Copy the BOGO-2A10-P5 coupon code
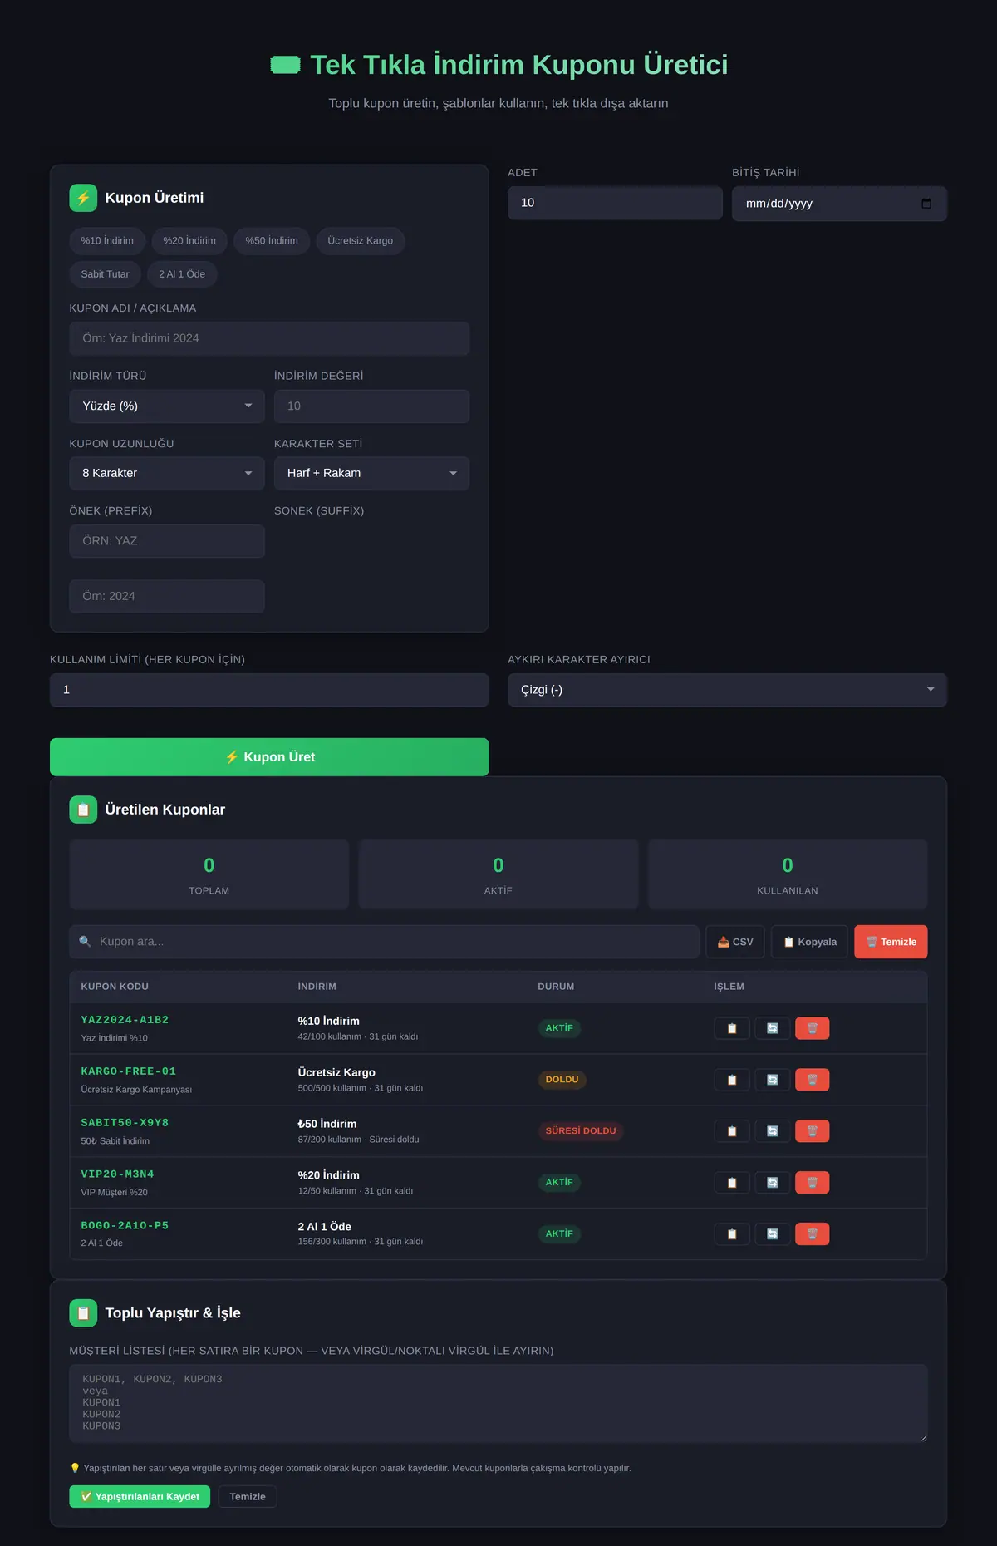The width and height of the screenshot is (997, 1546). [x=732, y=1234]
